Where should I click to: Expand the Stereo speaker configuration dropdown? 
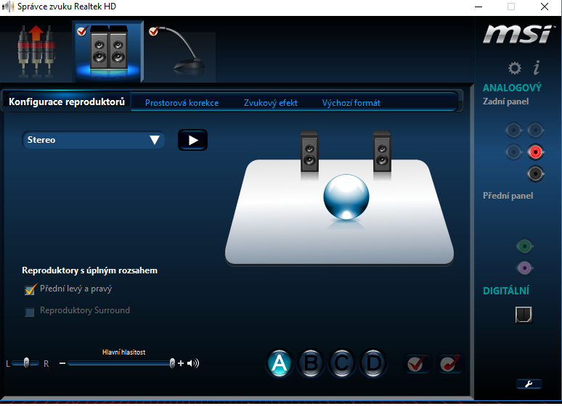[93, 140]
